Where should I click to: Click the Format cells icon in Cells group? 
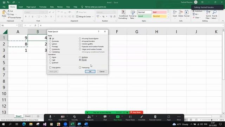(187, 12)
